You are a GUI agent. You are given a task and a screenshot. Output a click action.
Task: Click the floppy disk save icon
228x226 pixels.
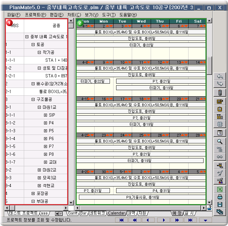pyautogui.click(x=220, y=205)
